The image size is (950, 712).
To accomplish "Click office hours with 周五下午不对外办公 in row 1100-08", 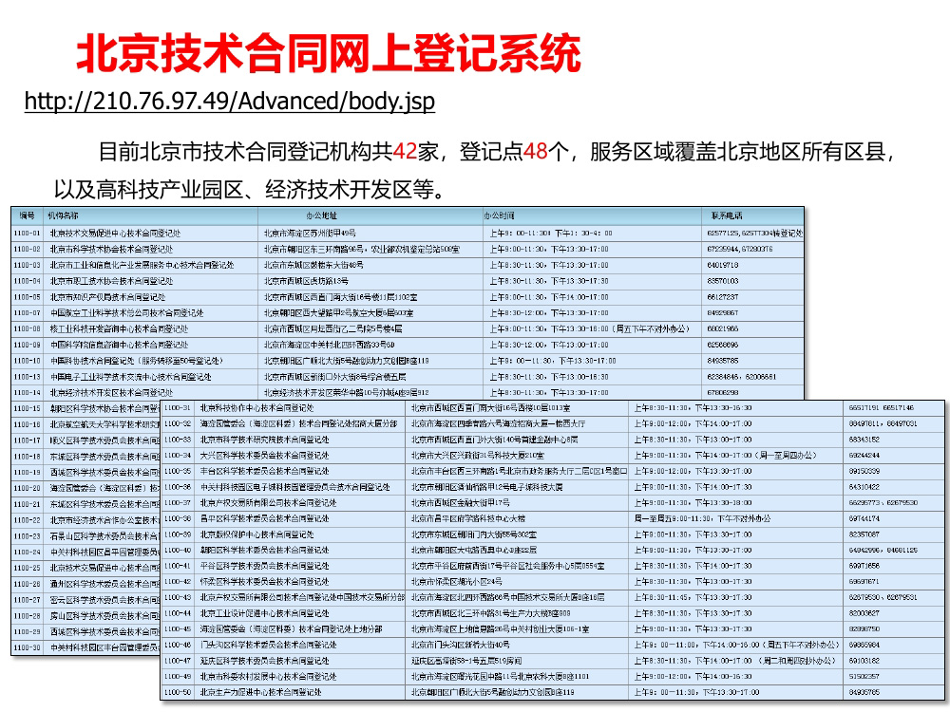I will [590, 328].
